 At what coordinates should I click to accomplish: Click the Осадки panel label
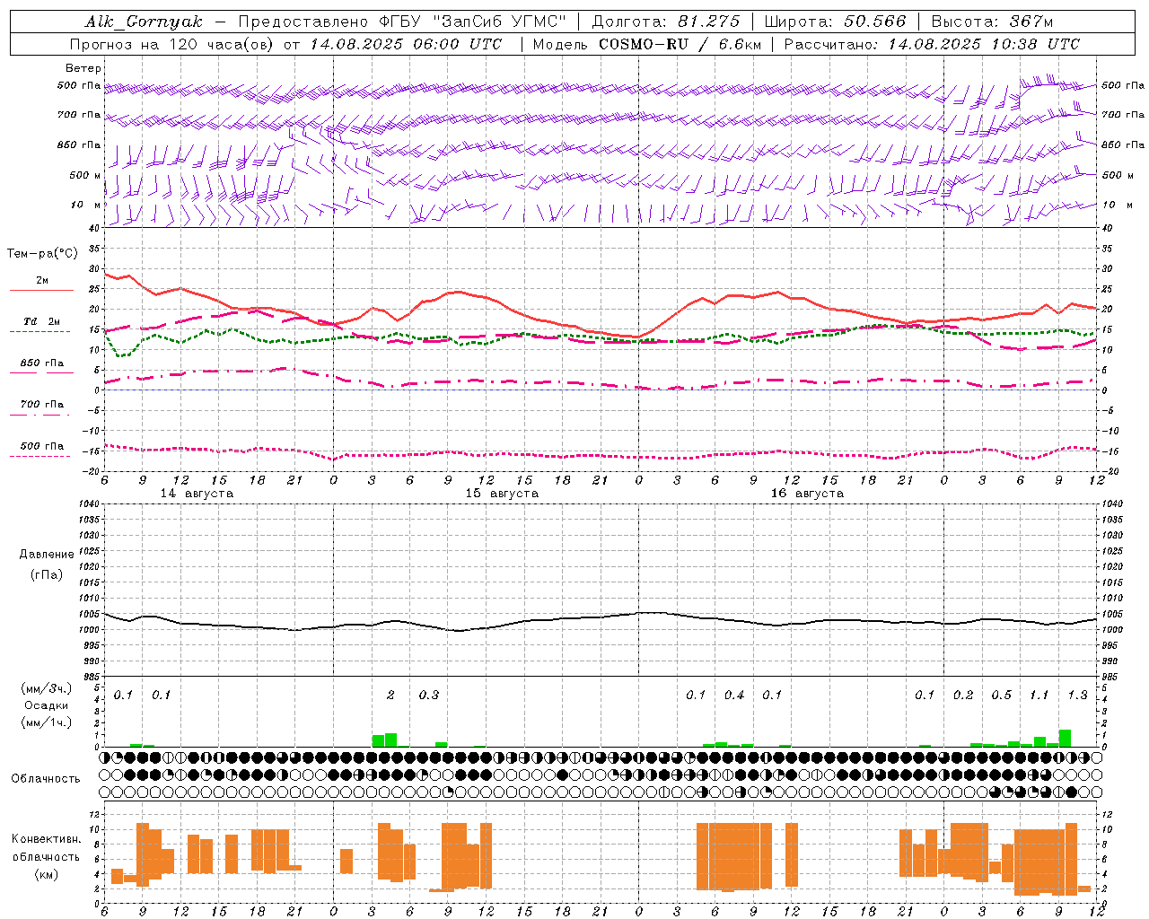[47, 705]
